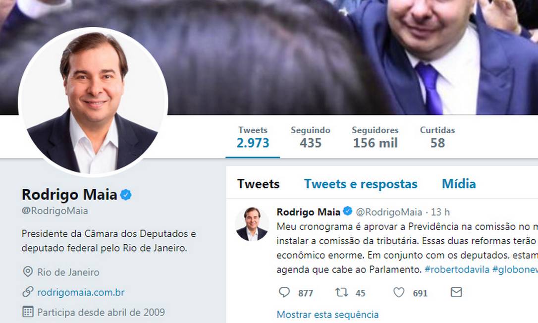This screenshot has width=538, height=323.
Task: Click the location pin icon
Action: 28,272
